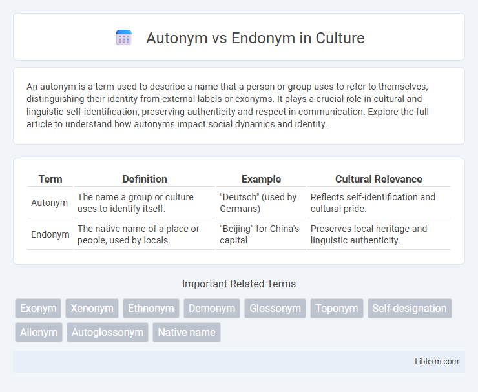The image size is (478, 392).
Task: Click the calendar icon beside the title
Action: click(124, 38)
